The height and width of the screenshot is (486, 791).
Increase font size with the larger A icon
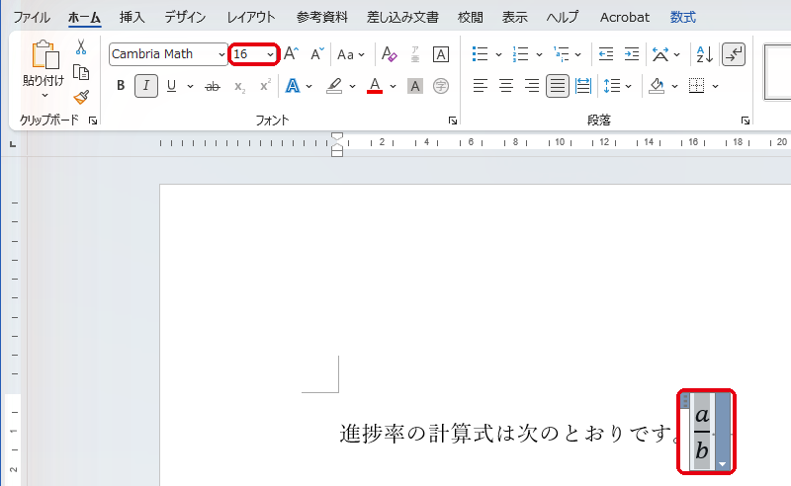(x=291, y=53)
